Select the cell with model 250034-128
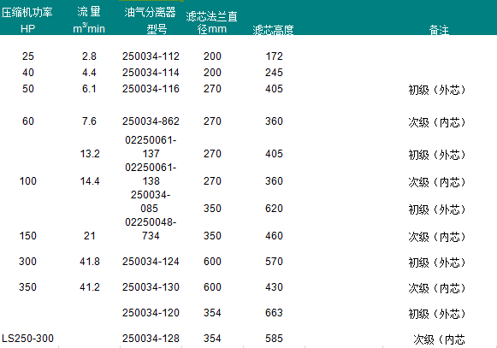The height and width of the screenshot is (348, 497). tap(151, 339)
